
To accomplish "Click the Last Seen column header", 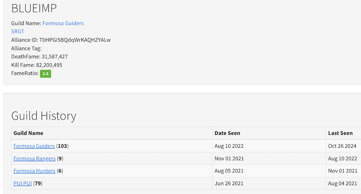I will pos(340,133).
